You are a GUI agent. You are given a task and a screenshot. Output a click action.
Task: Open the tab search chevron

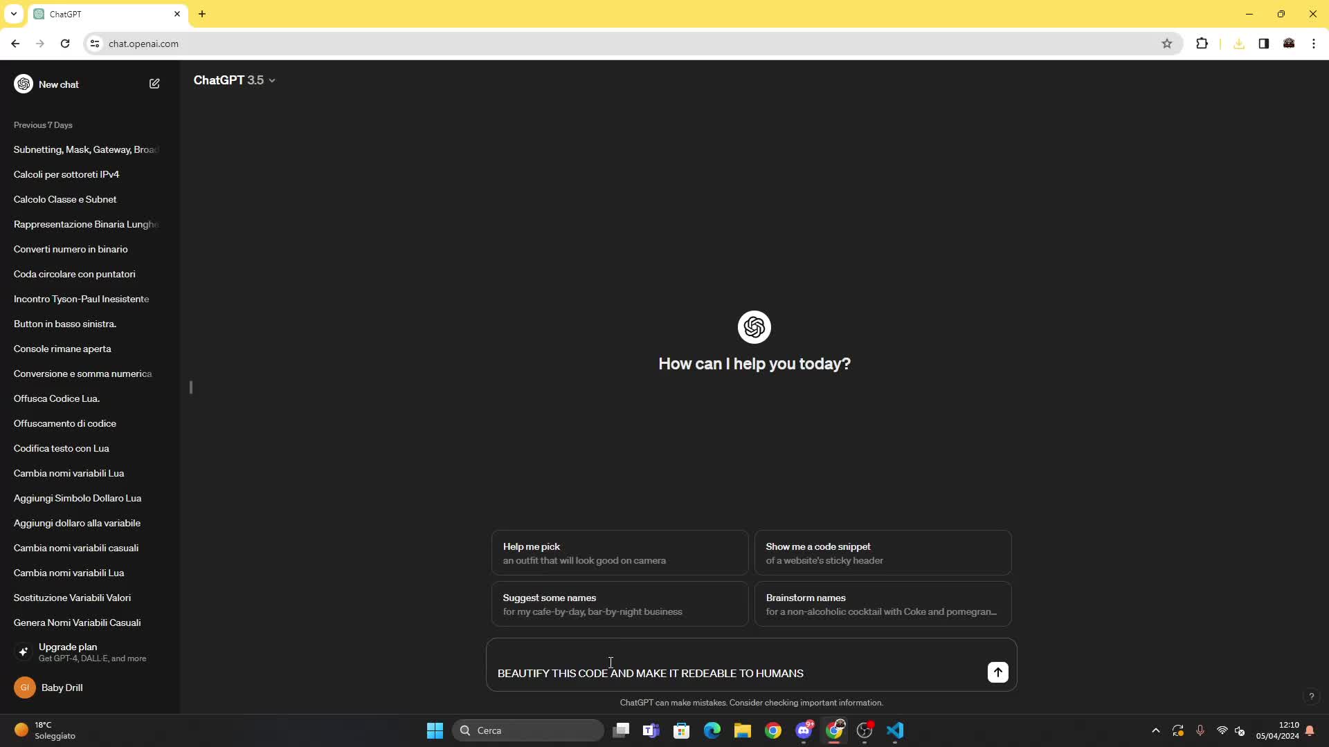[14, 14]
